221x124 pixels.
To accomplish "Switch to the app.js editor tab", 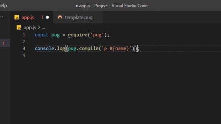I will (32, 18).
